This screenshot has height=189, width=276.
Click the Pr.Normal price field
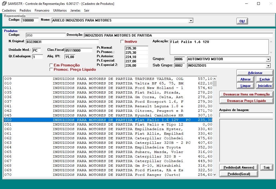coord(137,48)
